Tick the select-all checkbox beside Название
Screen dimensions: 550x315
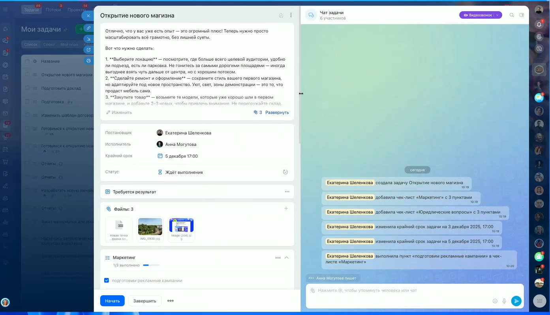click(x=27, y=61)
